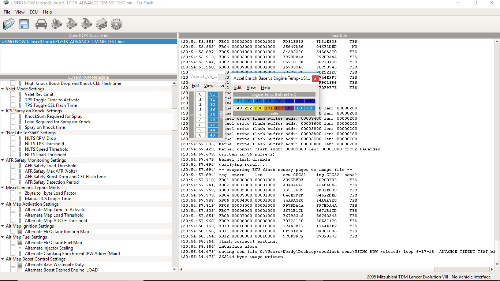Viewport: 500px width, 281px height.
Task: Click the pale yellow 248 table cell
Action: 238,108
